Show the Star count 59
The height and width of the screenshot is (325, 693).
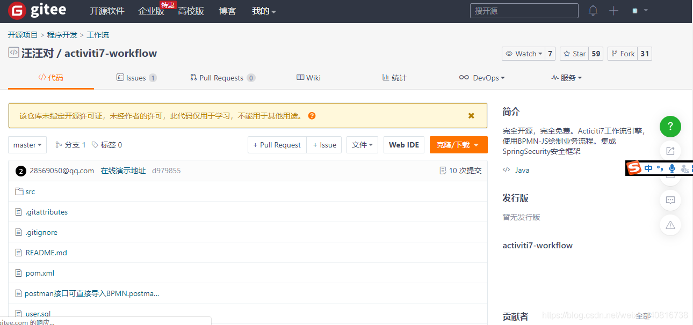tap(596, 54)
